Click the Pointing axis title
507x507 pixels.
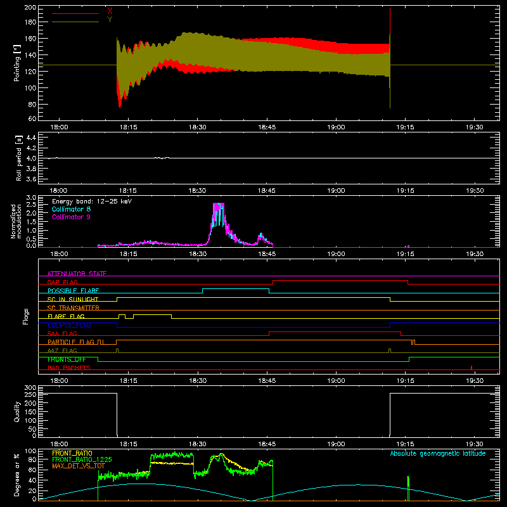17,63
